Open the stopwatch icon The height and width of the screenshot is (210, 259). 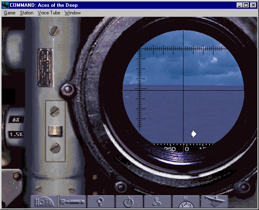pyautogui.click(x=129, y=202)
